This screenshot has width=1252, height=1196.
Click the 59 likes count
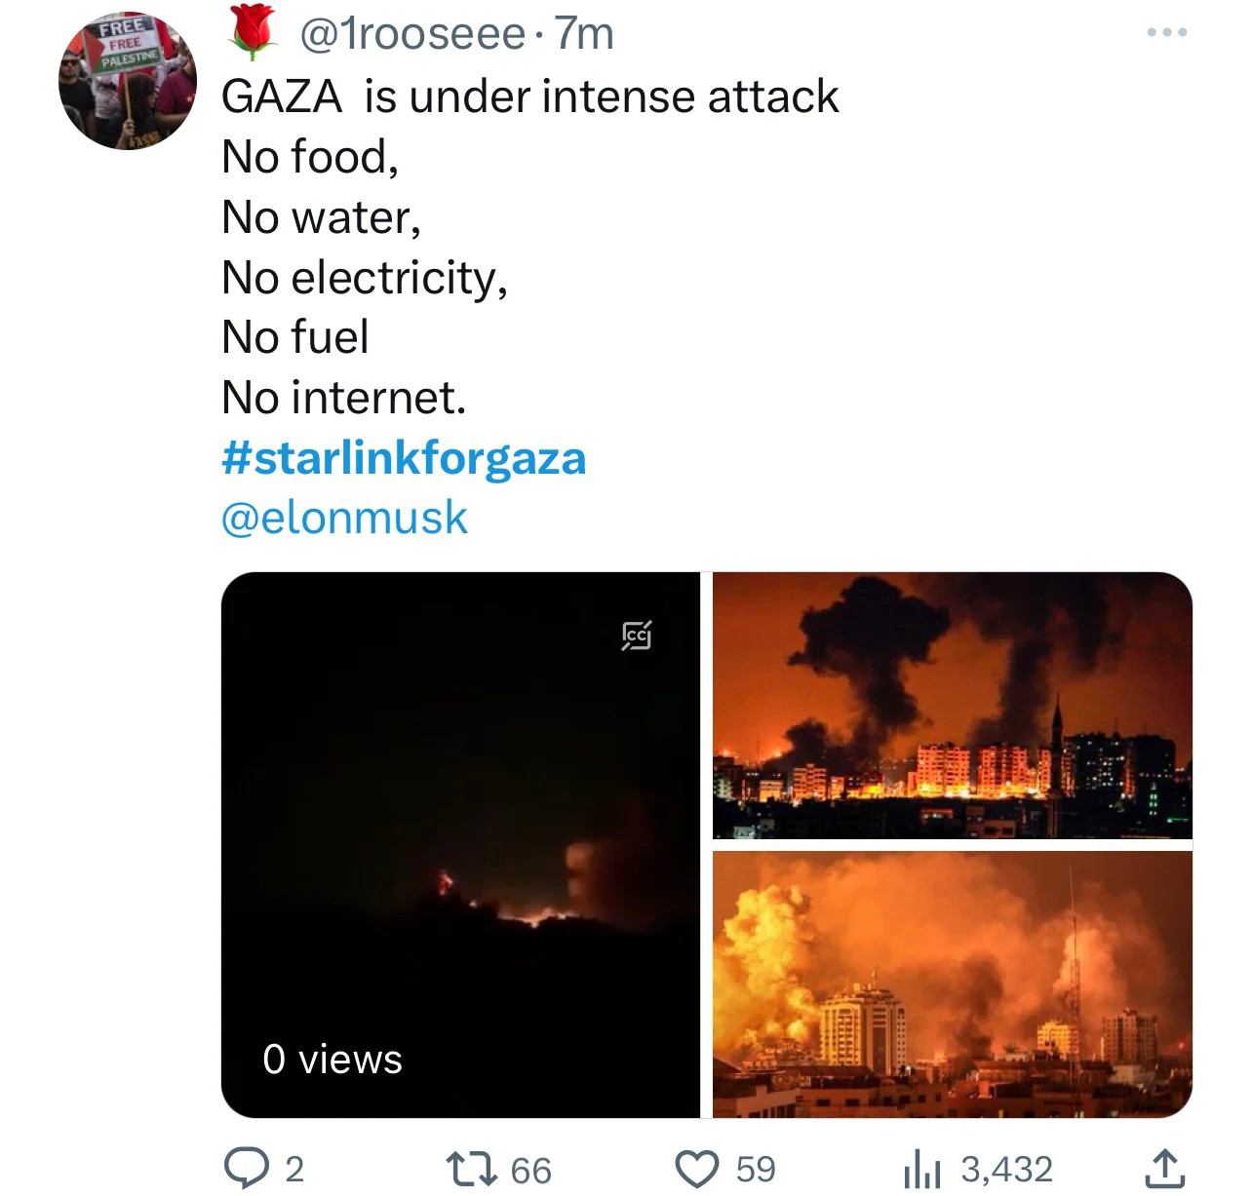pyautogui.click(x=756, y=1169)
